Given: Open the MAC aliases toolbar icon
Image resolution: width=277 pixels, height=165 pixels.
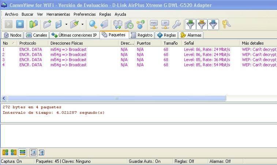Looking at the screenshot, I should point(154,24).
